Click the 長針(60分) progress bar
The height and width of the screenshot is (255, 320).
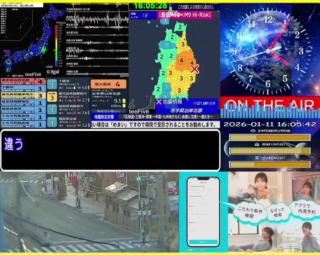[270, 151]
